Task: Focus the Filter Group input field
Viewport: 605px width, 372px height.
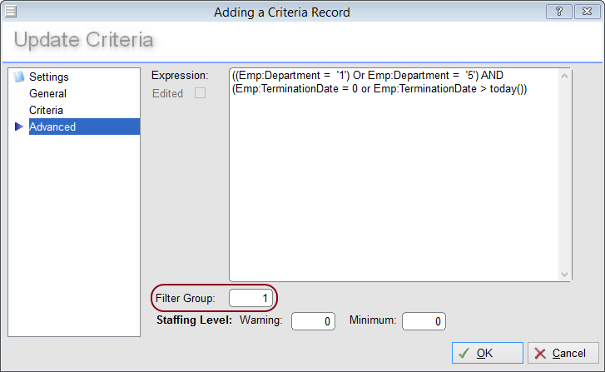Action: pos(251,298)
